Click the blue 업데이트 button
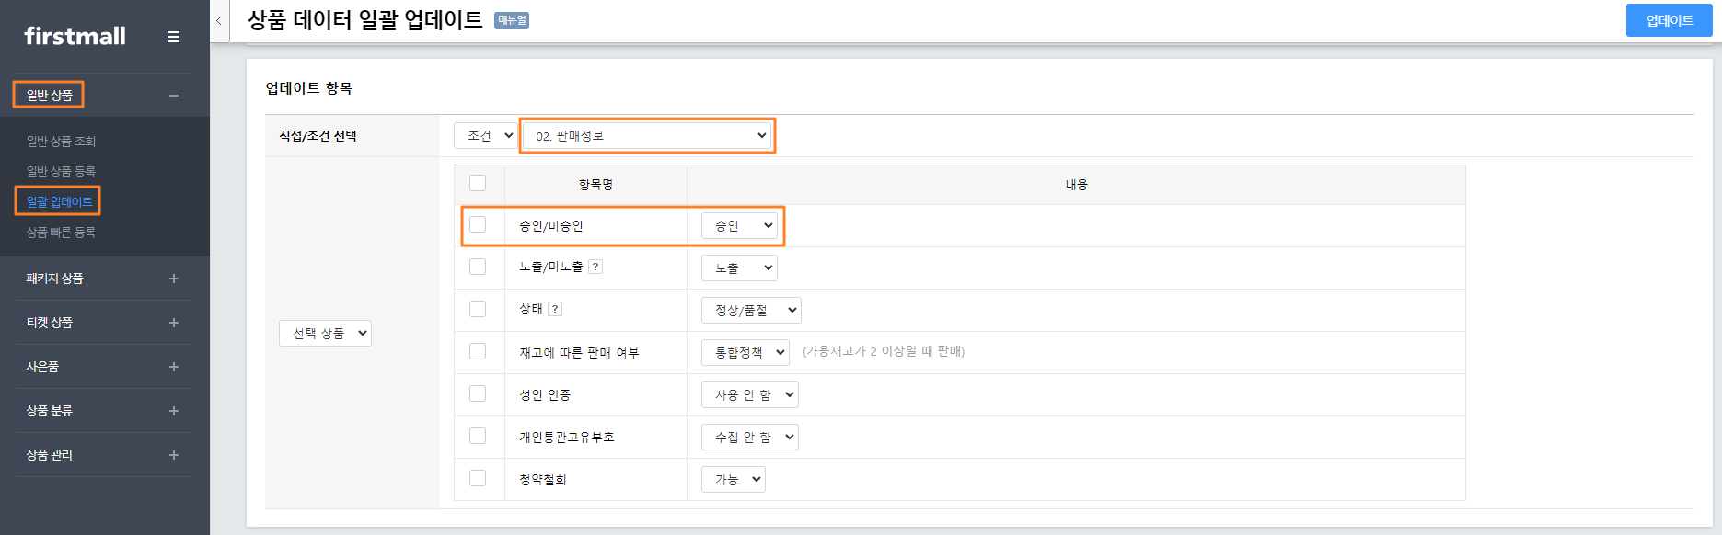This screenshot has height=535, width=1722. coord(1670,20)
